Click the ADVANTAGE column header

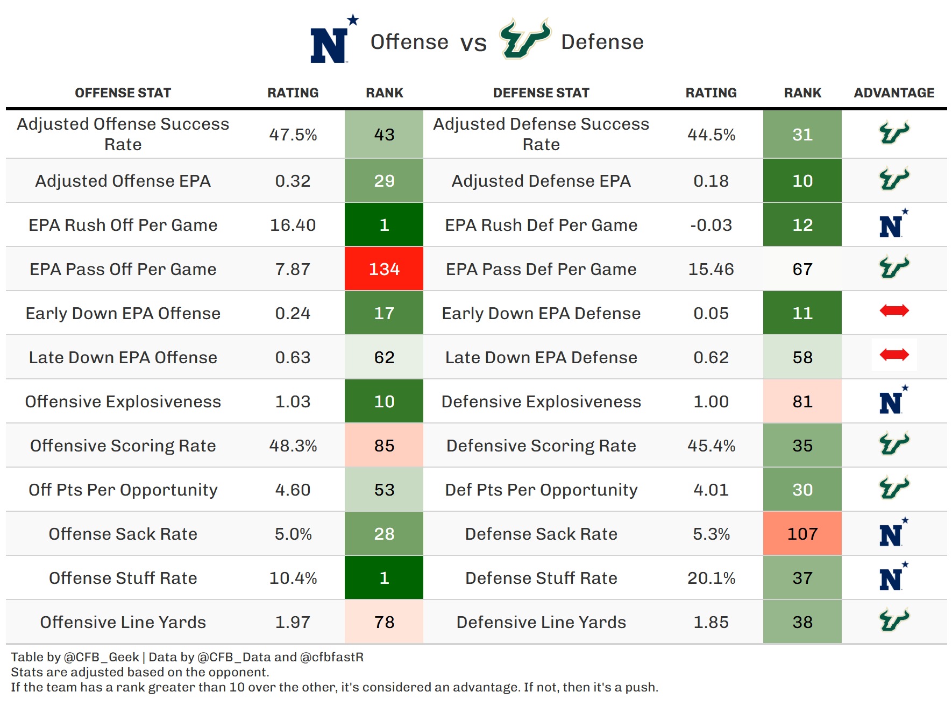point(893,93)
